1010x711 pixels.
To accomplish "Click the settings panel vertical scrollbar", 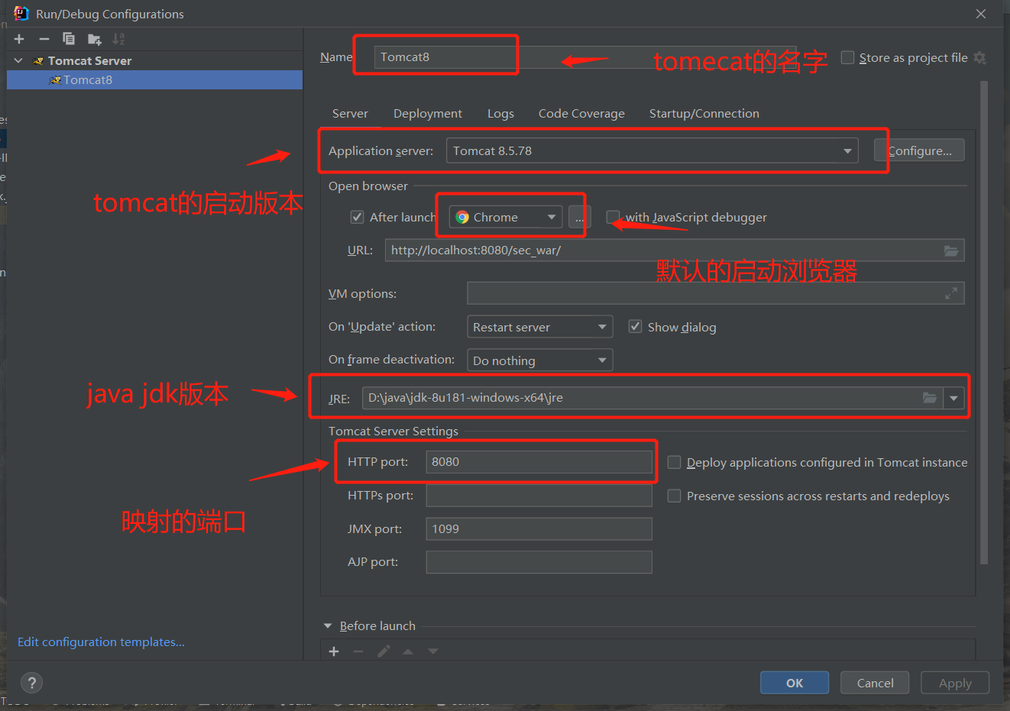I will tap(984, 322).
